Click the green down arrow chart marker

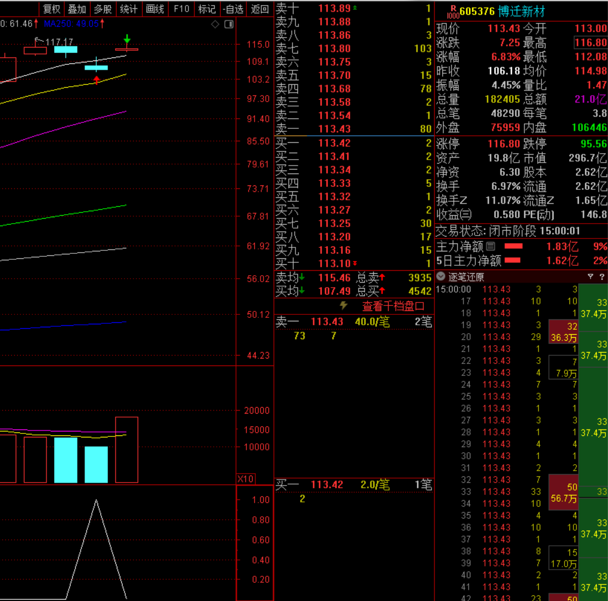pos(127,39)
